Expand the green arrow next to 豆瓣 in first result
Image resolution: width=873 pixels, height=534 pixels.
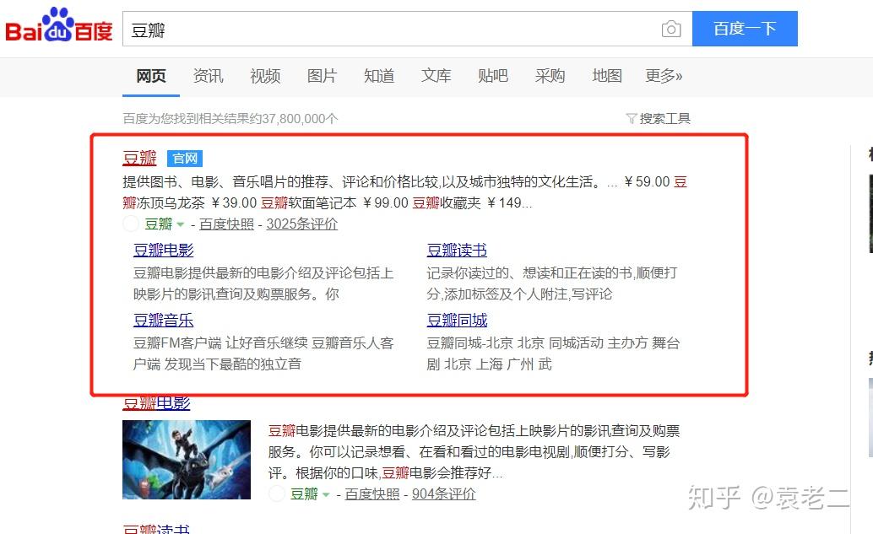tap(181, 224)
